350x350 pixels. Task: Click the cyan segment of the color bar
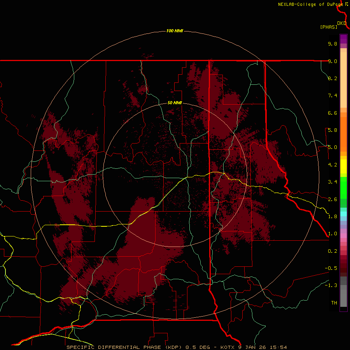tap(343, 214)
